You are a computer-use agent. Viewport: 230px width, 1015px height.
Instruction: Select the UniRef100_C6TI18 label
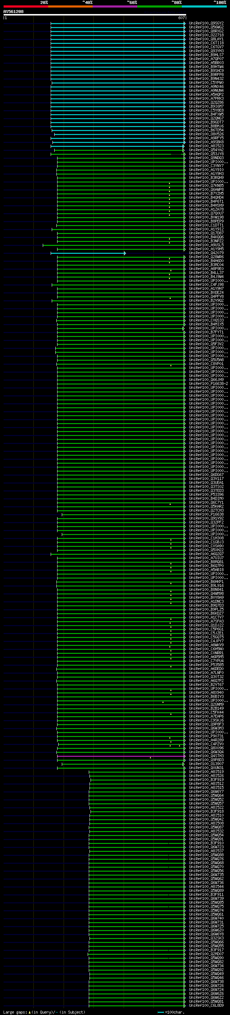coord(206,43)
